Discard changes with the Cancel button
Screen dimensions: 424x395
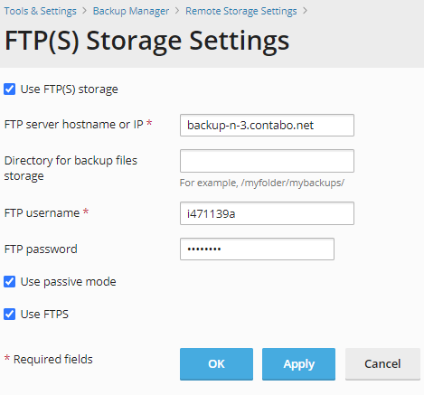tap(382, 364)
